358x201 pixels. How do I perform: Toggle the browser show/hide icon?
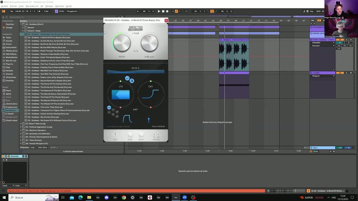3,11
